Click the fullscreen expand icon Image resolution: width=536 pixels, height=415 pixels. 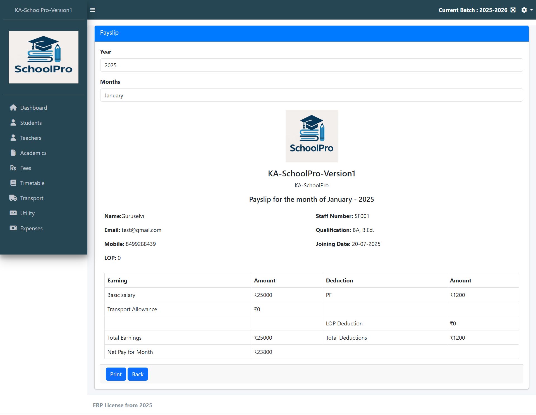513,10
